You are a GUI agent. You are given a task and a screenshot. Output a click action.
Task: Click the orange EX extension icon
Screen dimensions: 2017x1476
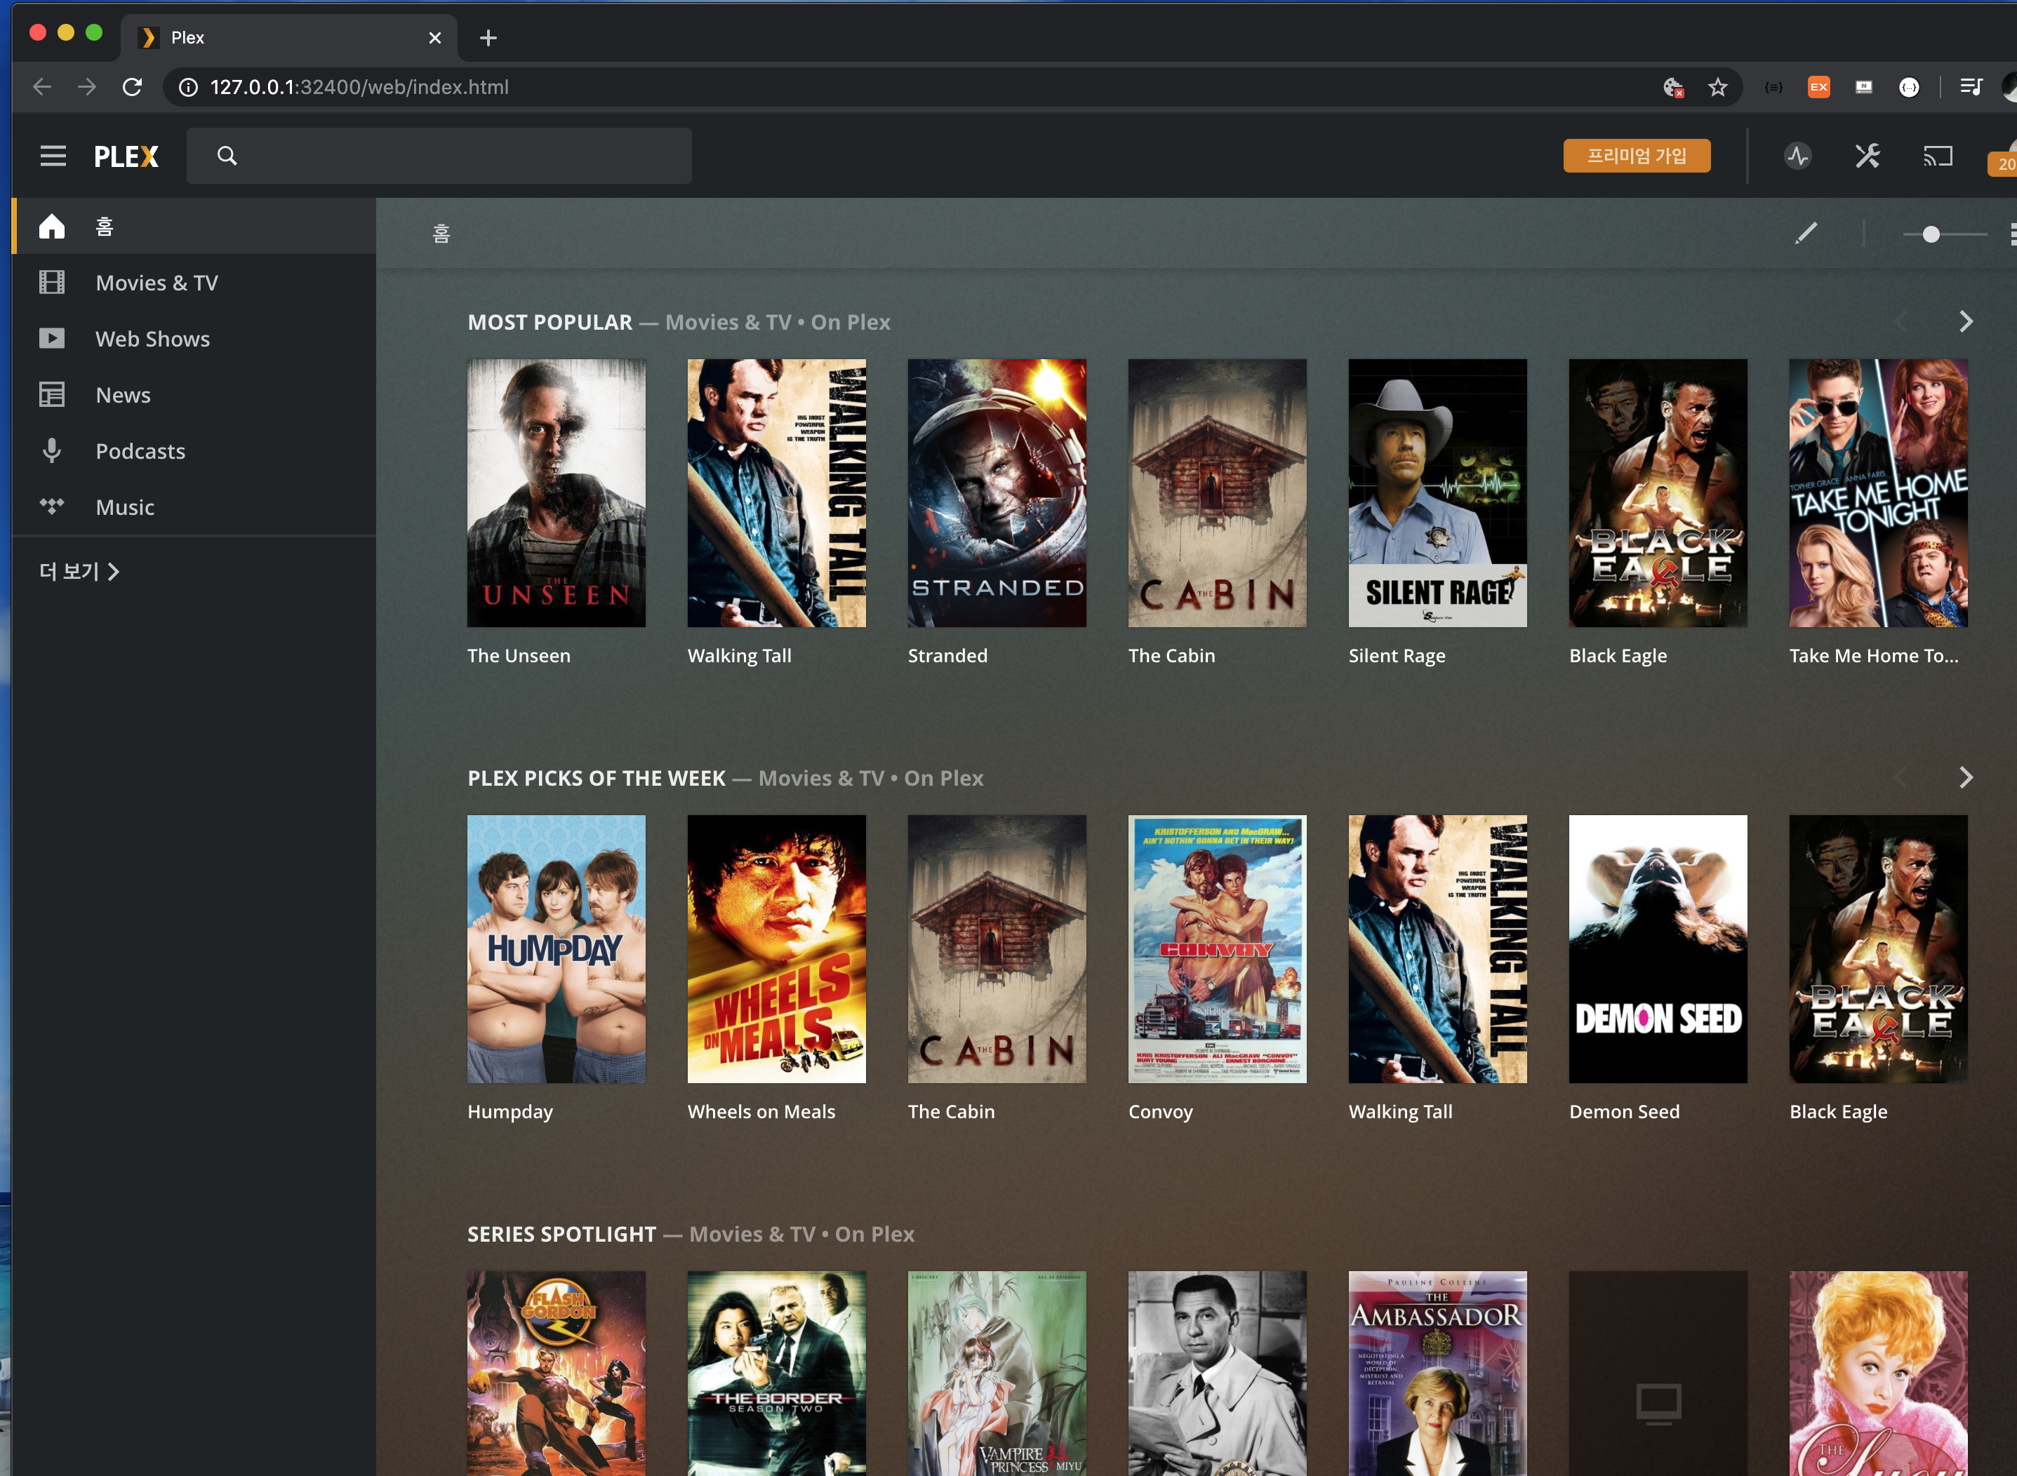click(1818, 88)
